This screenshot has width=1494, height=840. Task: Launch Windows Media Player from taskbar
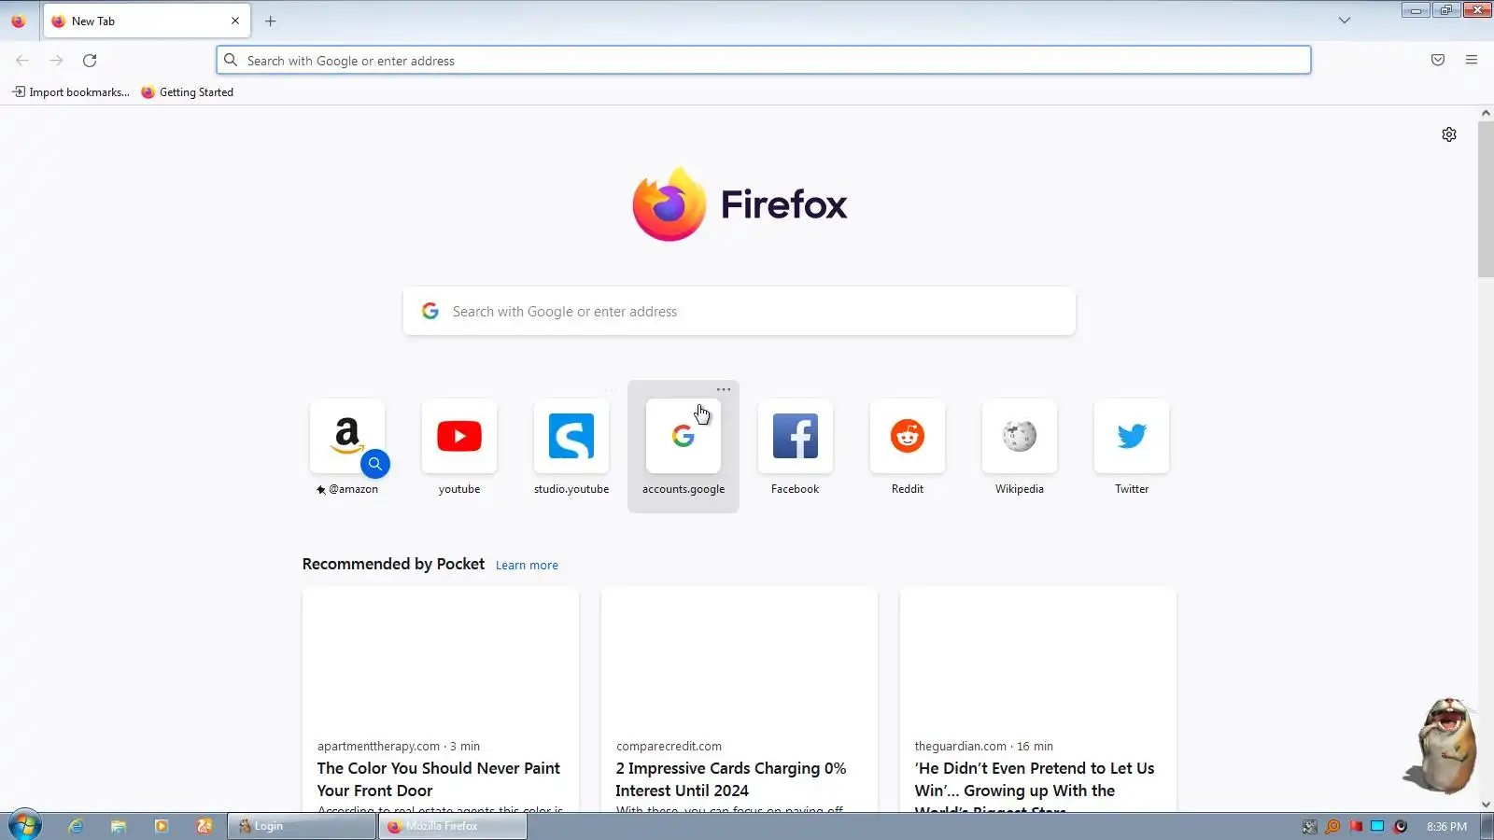tap(162, 826)
